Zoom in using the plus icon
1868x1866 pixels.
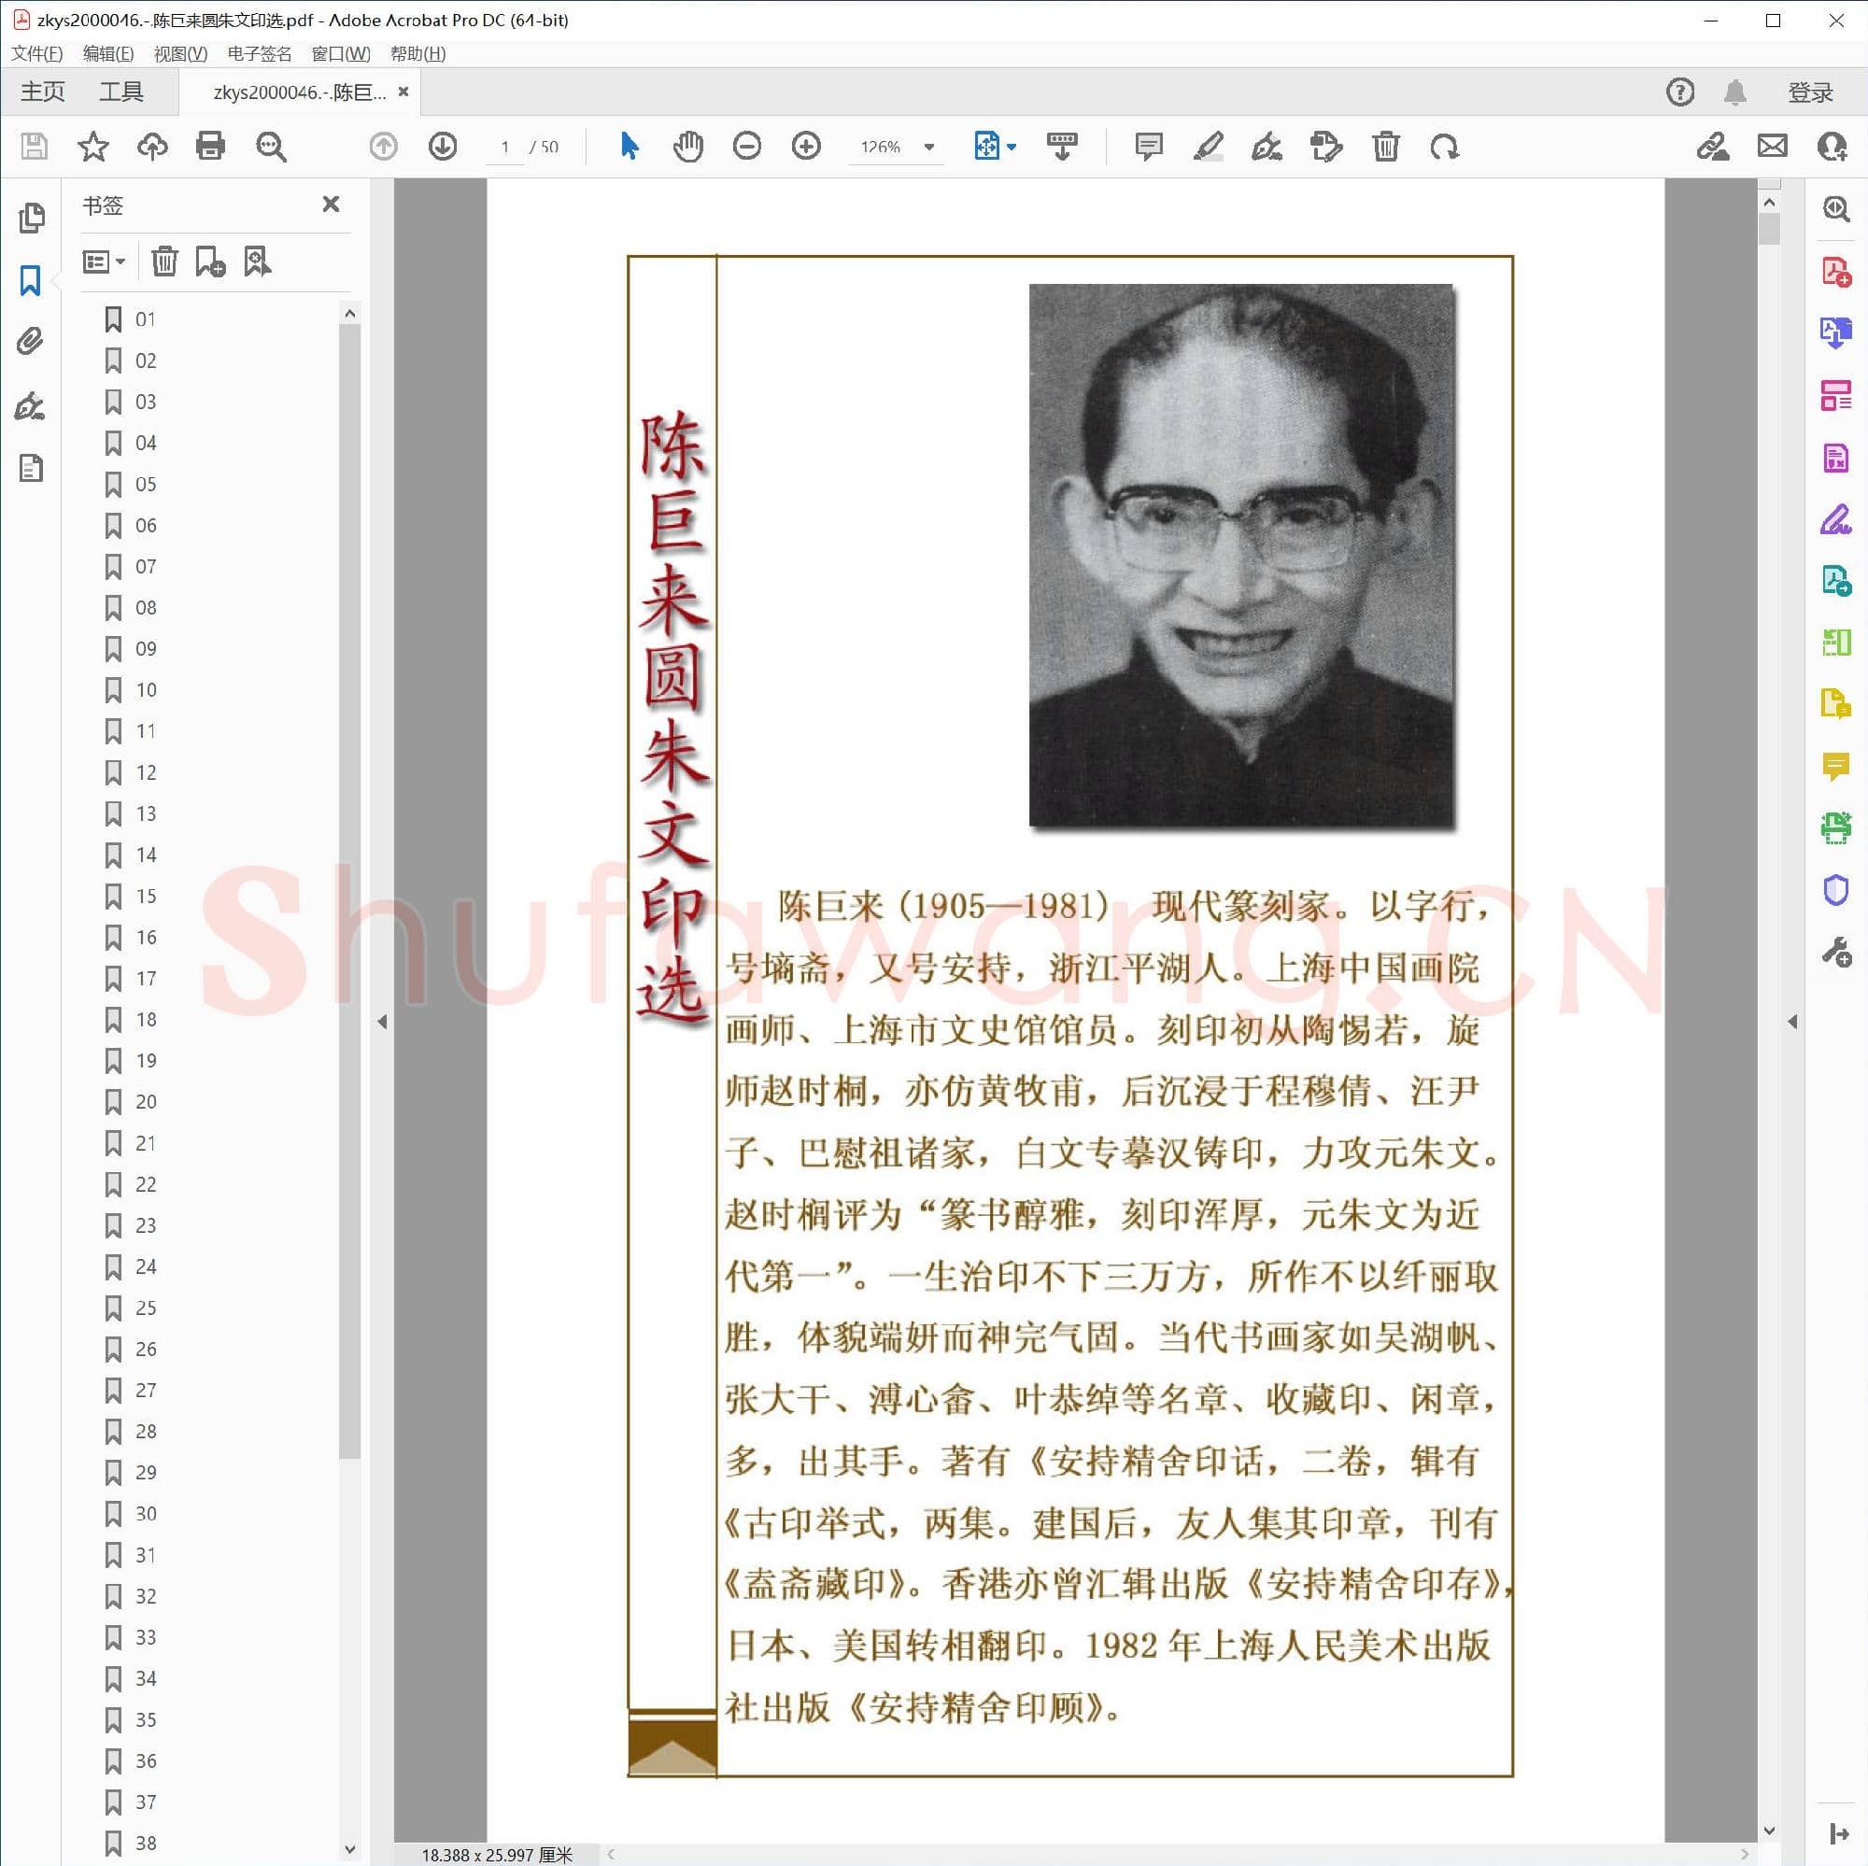coord(805,147)
